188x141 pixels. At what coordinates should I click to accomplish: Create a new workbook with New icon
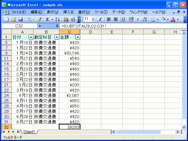coord(7,20)
